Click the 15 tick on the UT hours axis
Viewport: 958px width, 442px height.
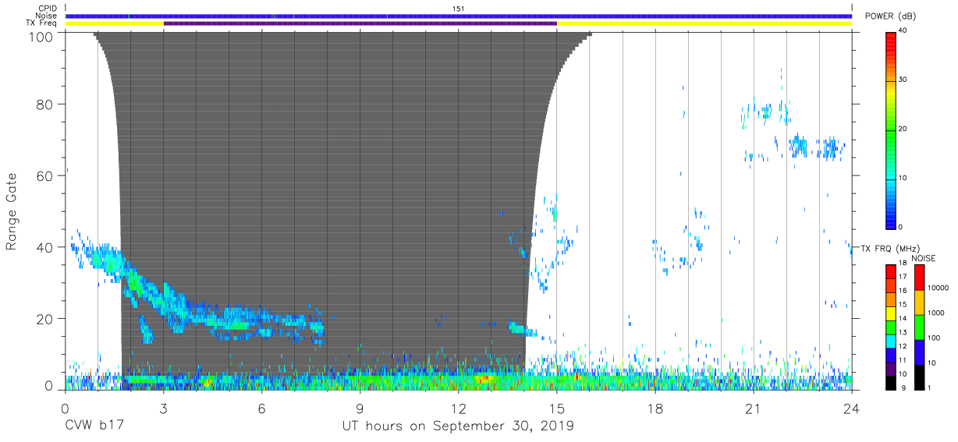click(557, 408)
